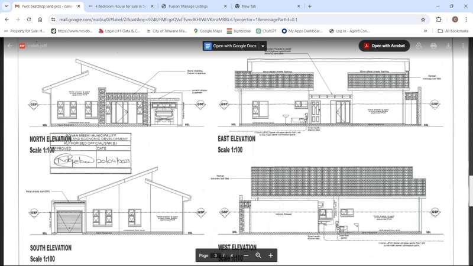Viewport: 473px width, 266px height.
Task: Download the PDF file
Action: (x=448, y=46)
